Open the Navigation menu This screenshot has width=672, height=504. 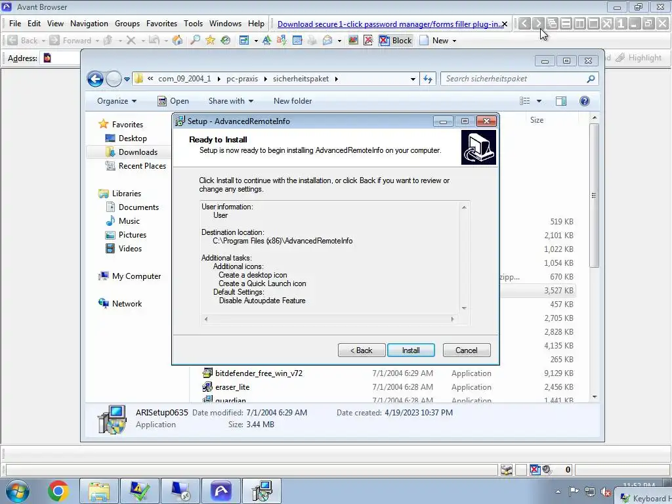pos(89,24)
